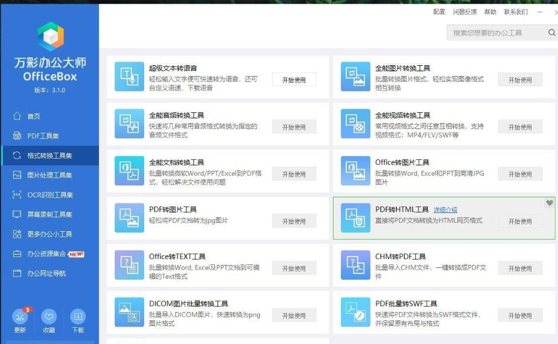Click the DICOM图片批量转换工具 title
Screen dimensions: 558x344
(x=188, y=304)
